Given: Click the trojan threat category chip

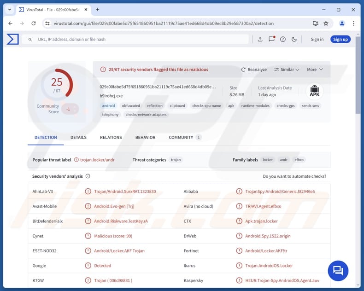Looking at the screenshot, I should tap(176, 160).
